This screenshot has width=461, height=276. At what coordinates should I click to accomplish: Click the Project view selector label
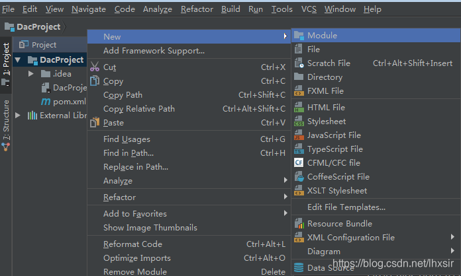[44, 45]
